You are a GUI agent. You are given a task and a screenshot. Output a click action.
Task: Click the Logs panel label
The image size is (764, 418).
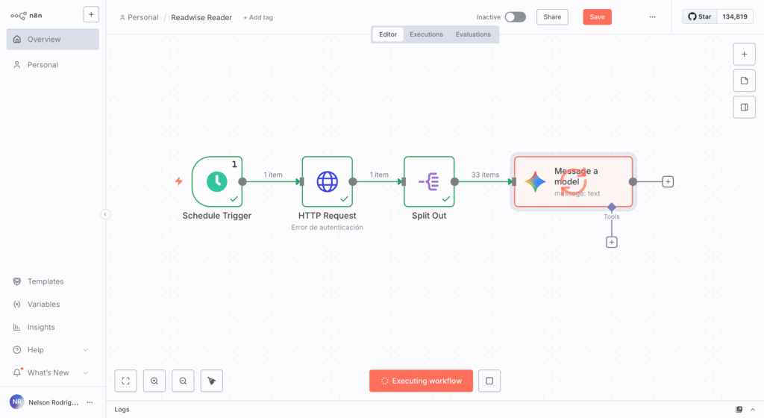click(122, 410)
